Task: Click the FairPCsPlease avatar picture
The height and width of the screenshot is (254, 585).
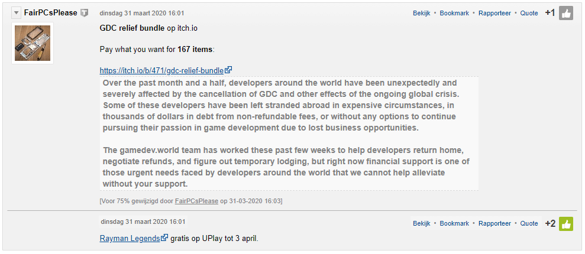Action: click(33, 43)
